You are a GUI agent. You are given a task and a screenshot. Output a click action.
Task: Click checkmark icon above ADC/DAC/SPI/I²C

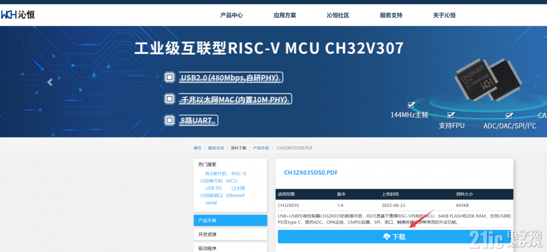[510, 115]
